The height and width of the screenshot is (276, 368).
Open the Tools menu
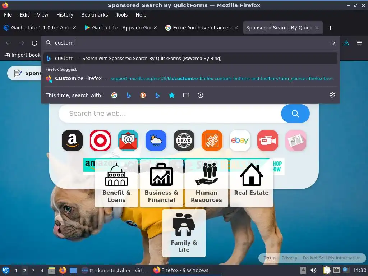(121, 15)
